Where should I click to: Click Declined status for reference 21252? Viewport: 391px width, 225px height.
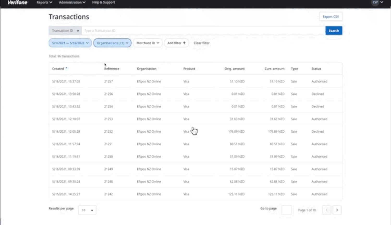click(318, 132)
